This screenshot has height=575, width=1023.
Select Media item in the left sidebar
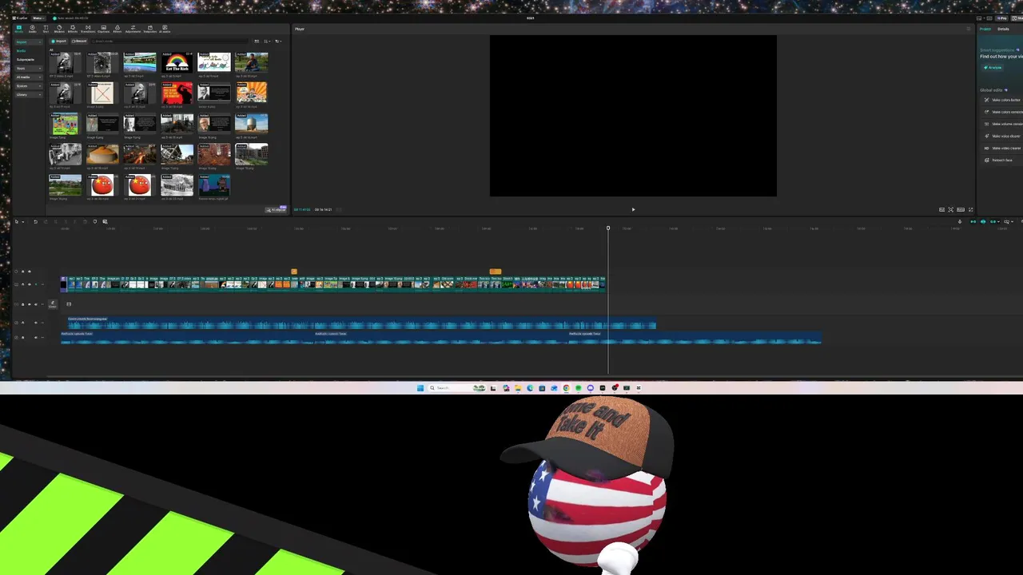(x=21, y=51)
